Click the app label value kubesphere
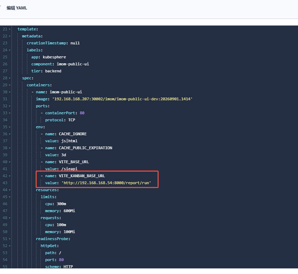Image resolution: width=298 pixels, height=274 pixels. tap(54, 57)
